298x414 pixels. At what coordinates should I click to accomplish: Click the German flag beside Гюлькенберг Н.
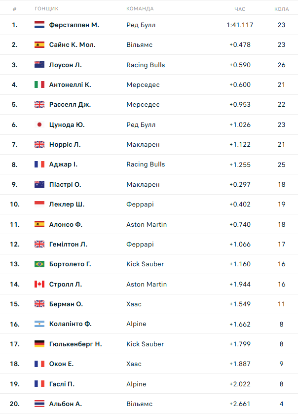tap(39, 344)
